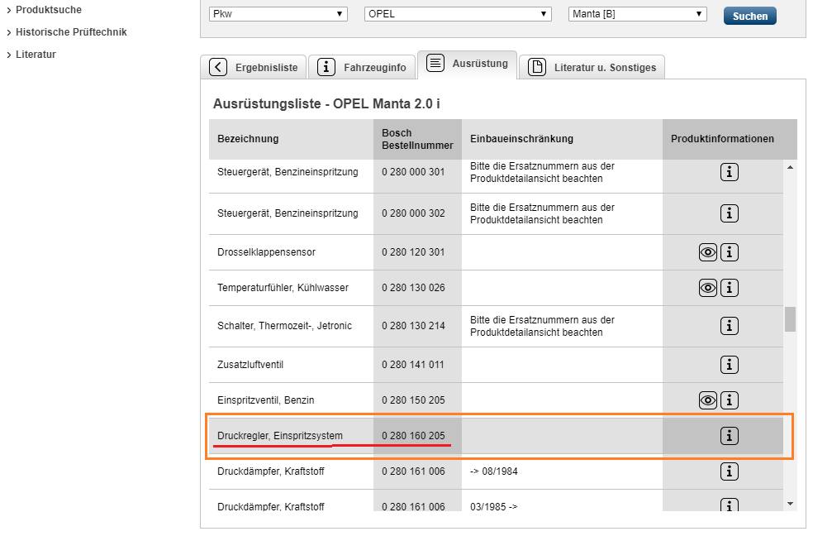Screen dimensions: 813x536
Task: Click the back arrow icon on Ergebnisliste tab
Action: pyautogui.click(x=218, y=67)
